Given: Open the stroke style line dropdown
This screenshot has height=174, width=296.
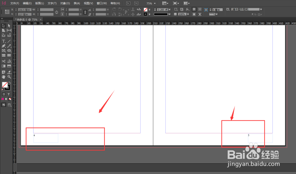Looking at the screenshot, I should coord(170,14).
